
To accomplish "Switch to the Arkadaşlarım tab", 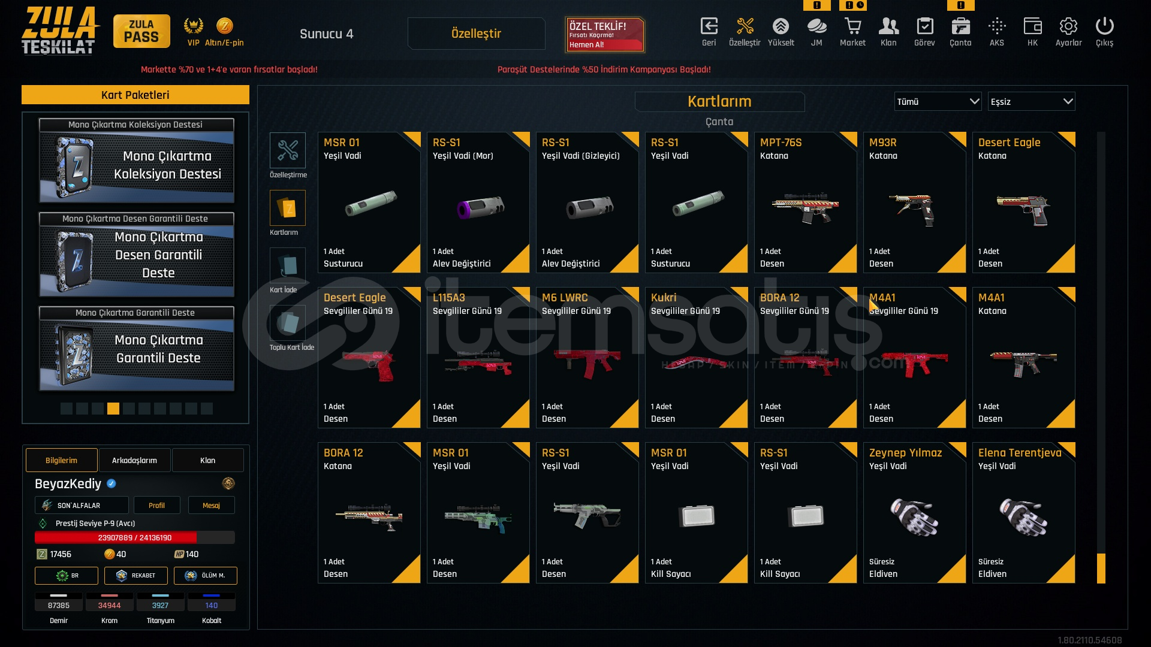I will [135, 460].
